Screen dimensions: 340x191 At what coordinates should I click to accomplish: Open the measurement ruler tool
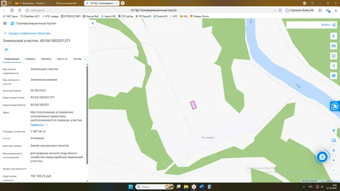(334, 46)
